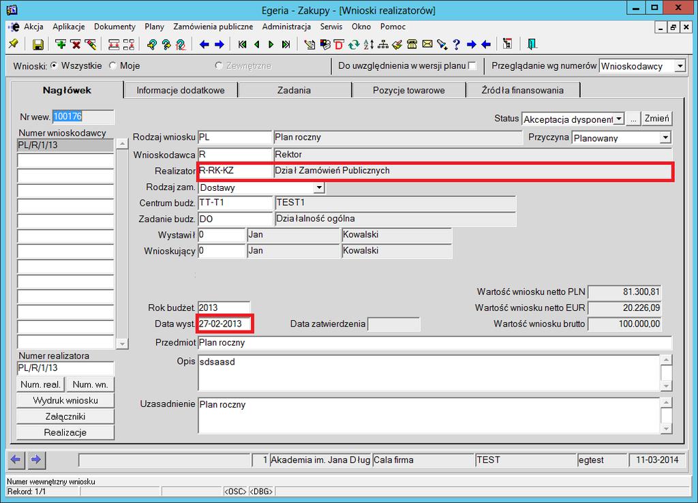The height and width of the screenshot is (503, 698).
Task: Click the red D toolbar icon
Action: [x=339, y=44]
